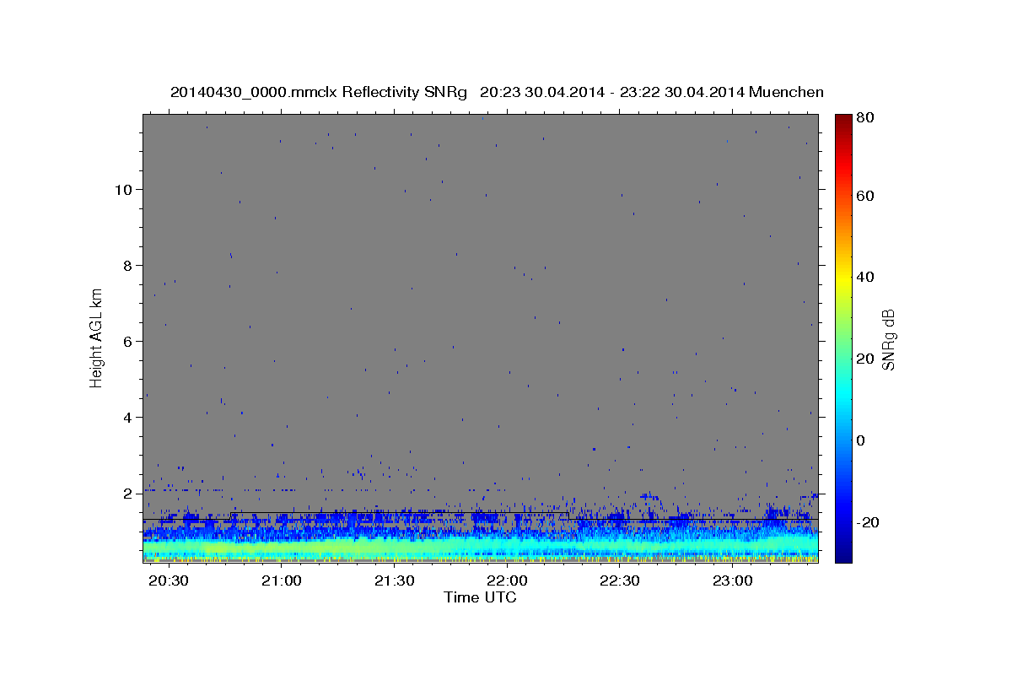Click the colorbar value 20
This screenshot has height=675, width=1012.
point(865,359)
